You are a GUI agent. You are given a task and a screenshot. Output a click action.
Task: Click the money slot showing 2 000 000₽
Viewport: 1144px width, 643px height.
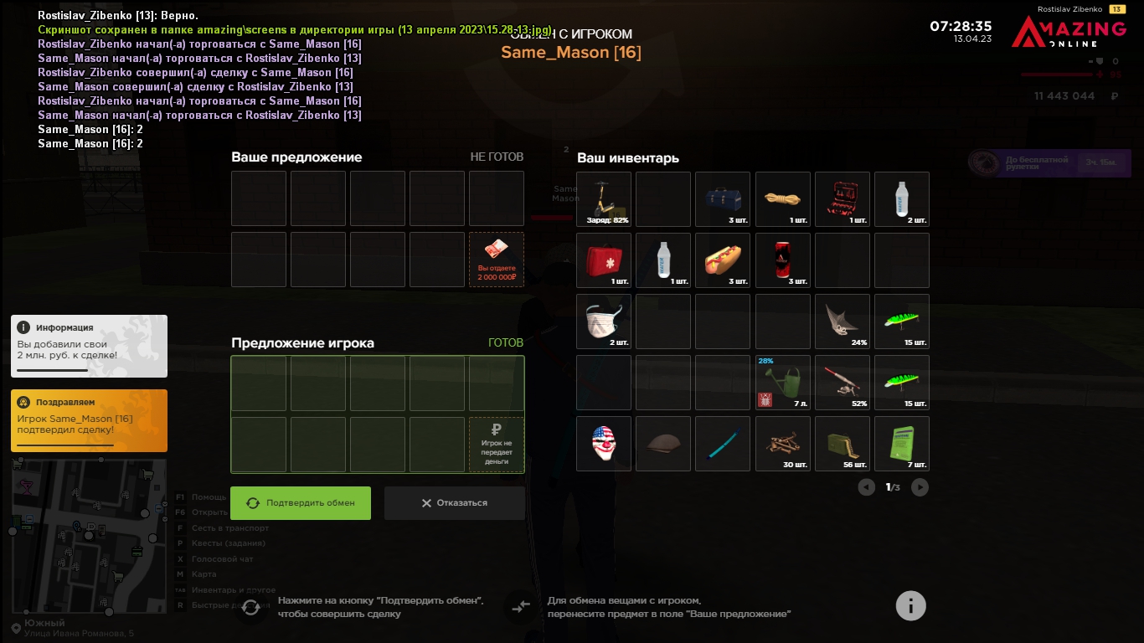pos(497,260)
